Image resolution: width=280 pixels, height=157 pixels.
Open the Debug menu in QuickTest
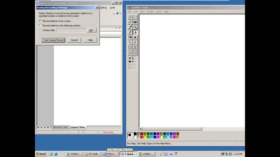(x=103, y=8)
